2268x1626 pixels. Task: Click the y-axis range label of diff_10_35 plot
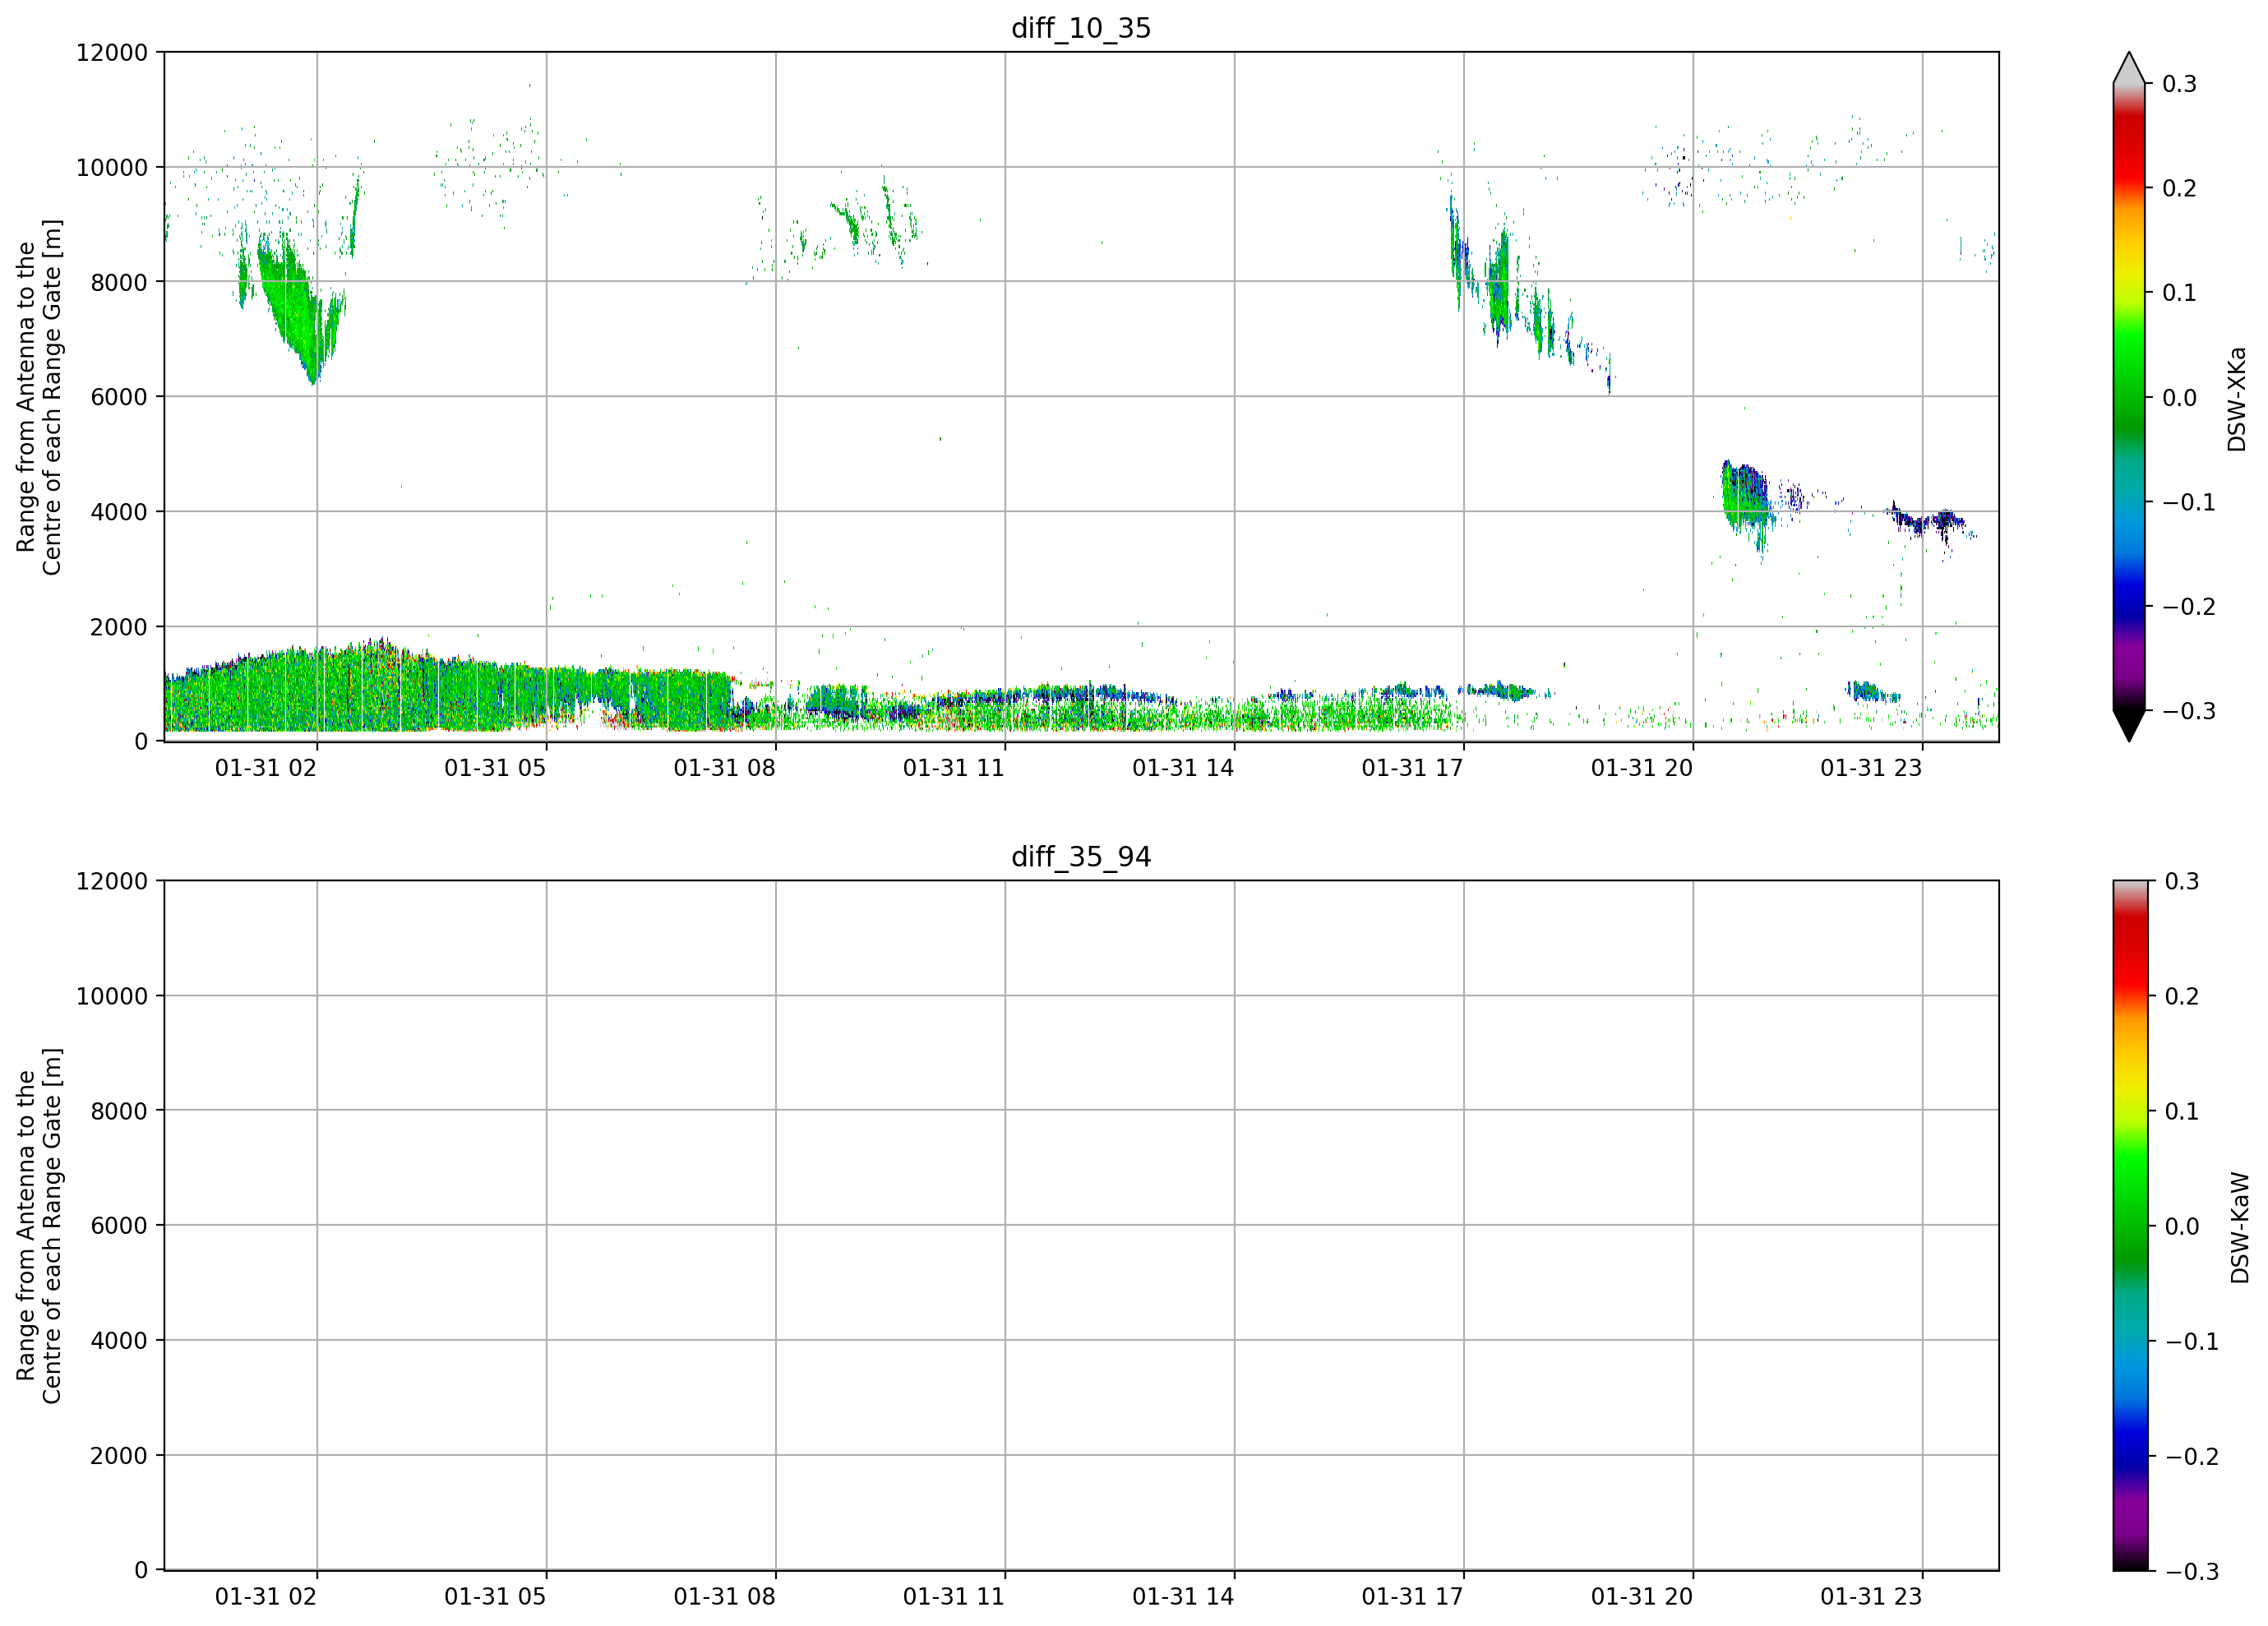click(x=39, y=397)
